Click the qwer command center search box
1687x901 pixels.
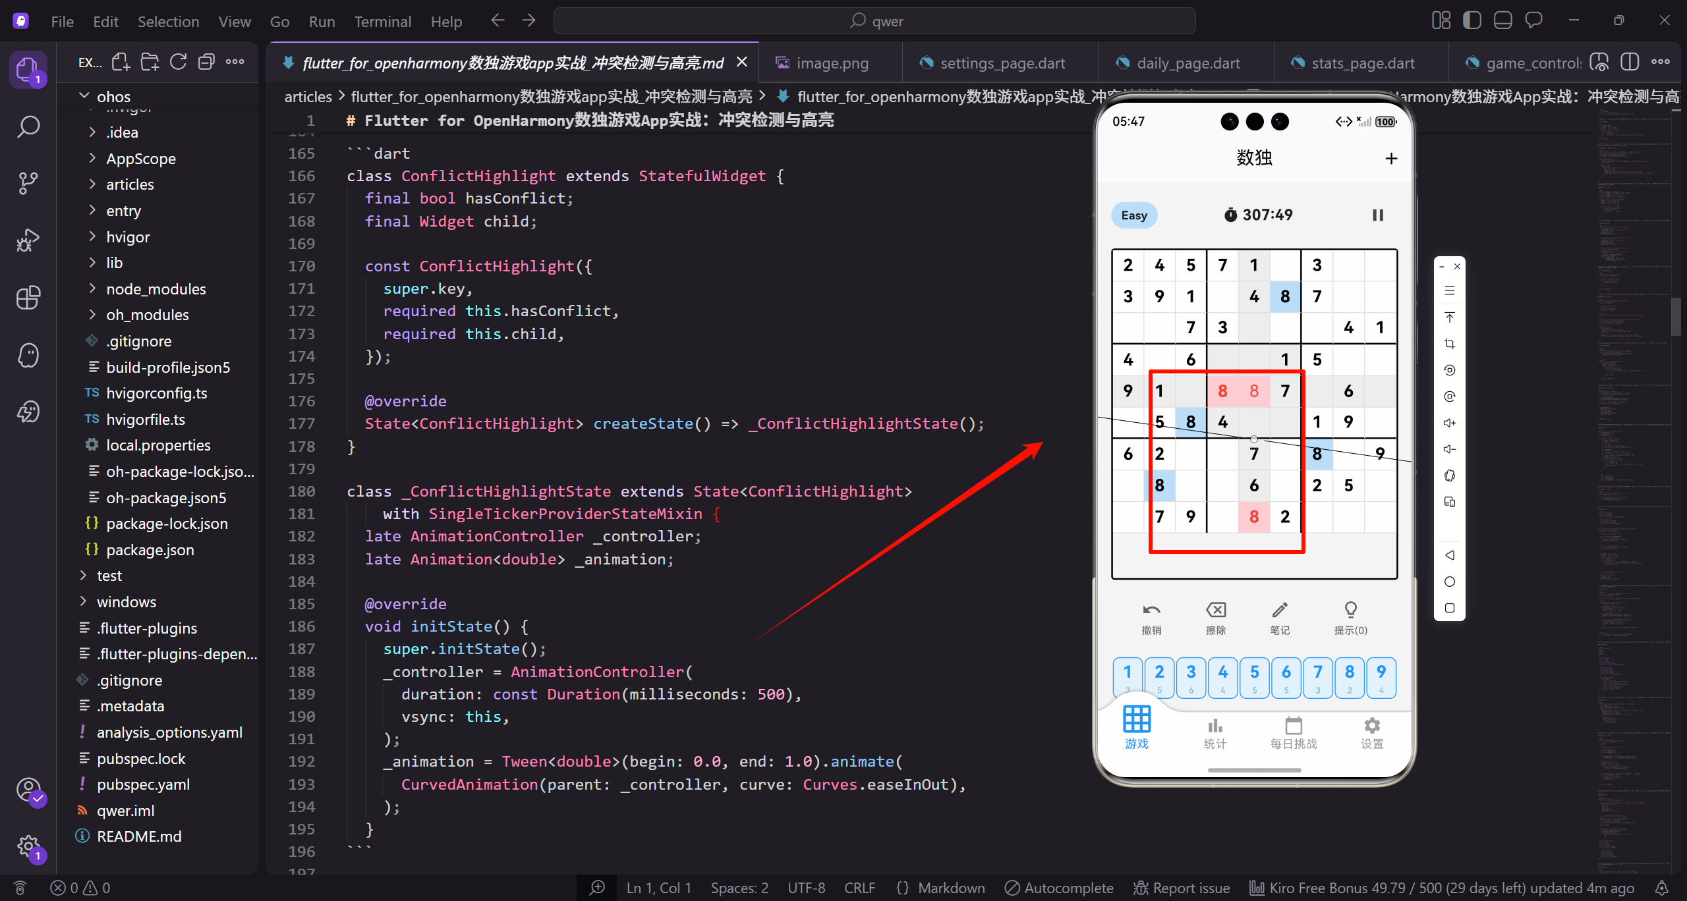[874, 21]
